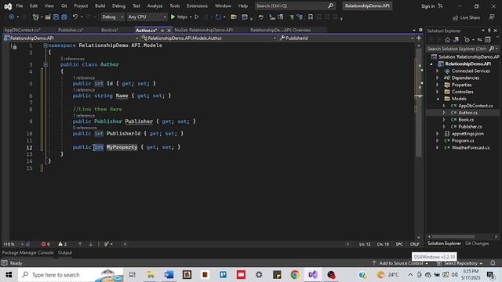Viewport: 502px width, 282px height.
Task: Expand the Dependencies node in Solution Explorer
Action: [x=438, y=78]
